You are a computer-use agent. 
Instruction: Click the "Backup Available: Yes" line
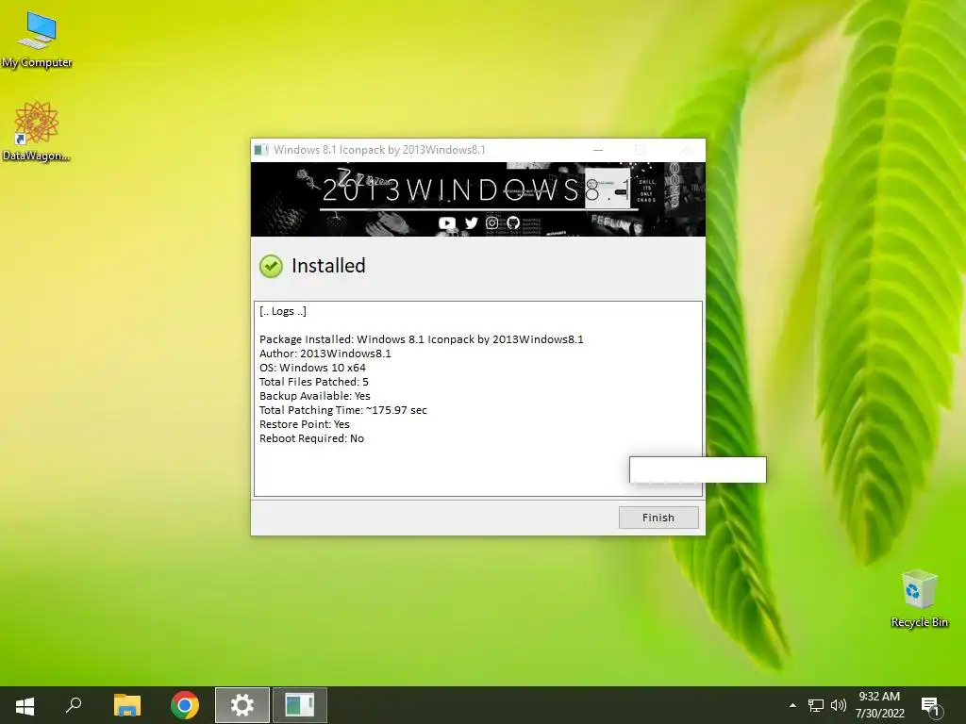315,396
